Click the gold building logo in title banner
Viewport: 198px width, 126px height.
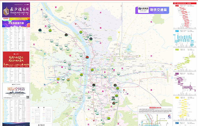click(x=6, y=11)
